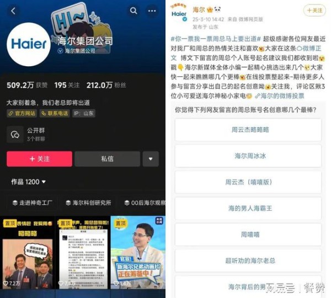Viewport: 331px width, 298px height.
Task: Open search with the magnifier icon
Action: 134,10
